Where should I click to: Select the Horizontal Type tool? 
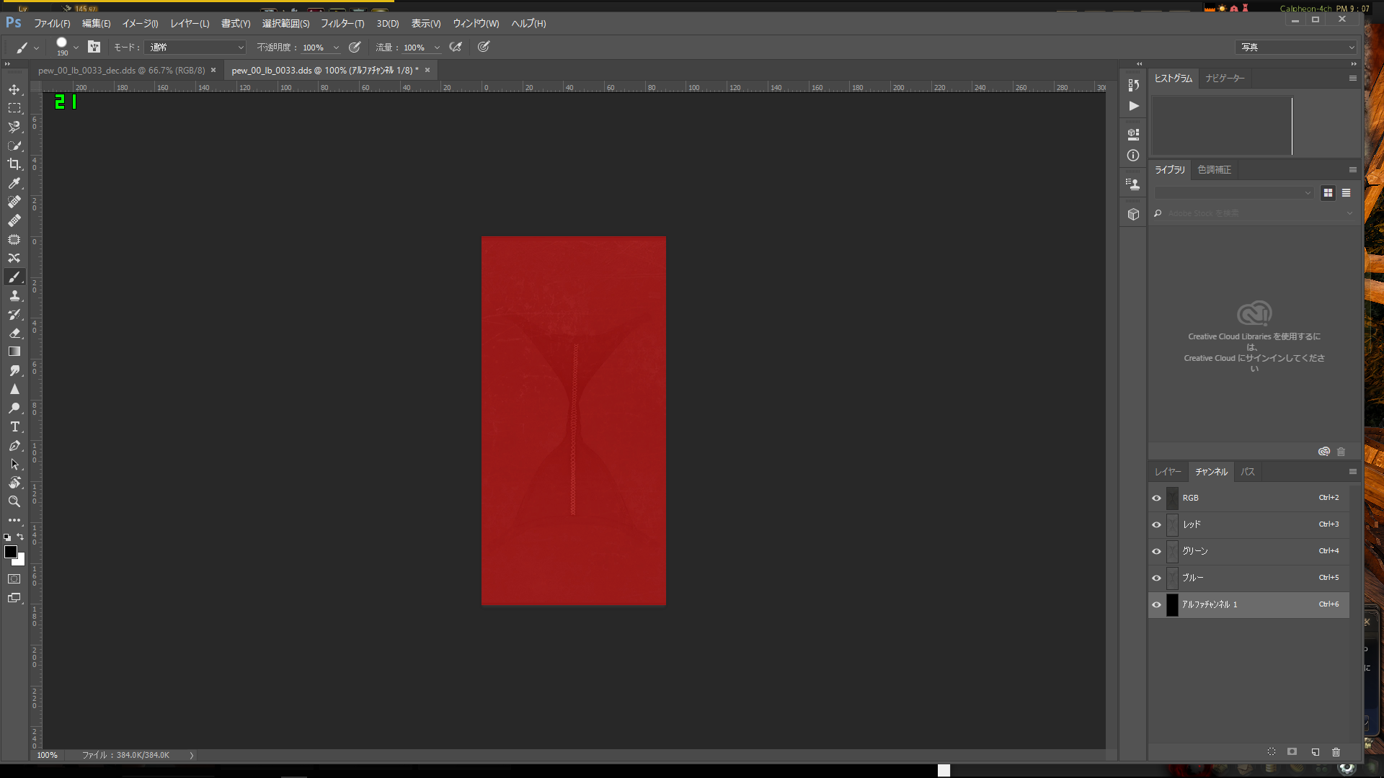pyautogui.click(x=14, y=426)
